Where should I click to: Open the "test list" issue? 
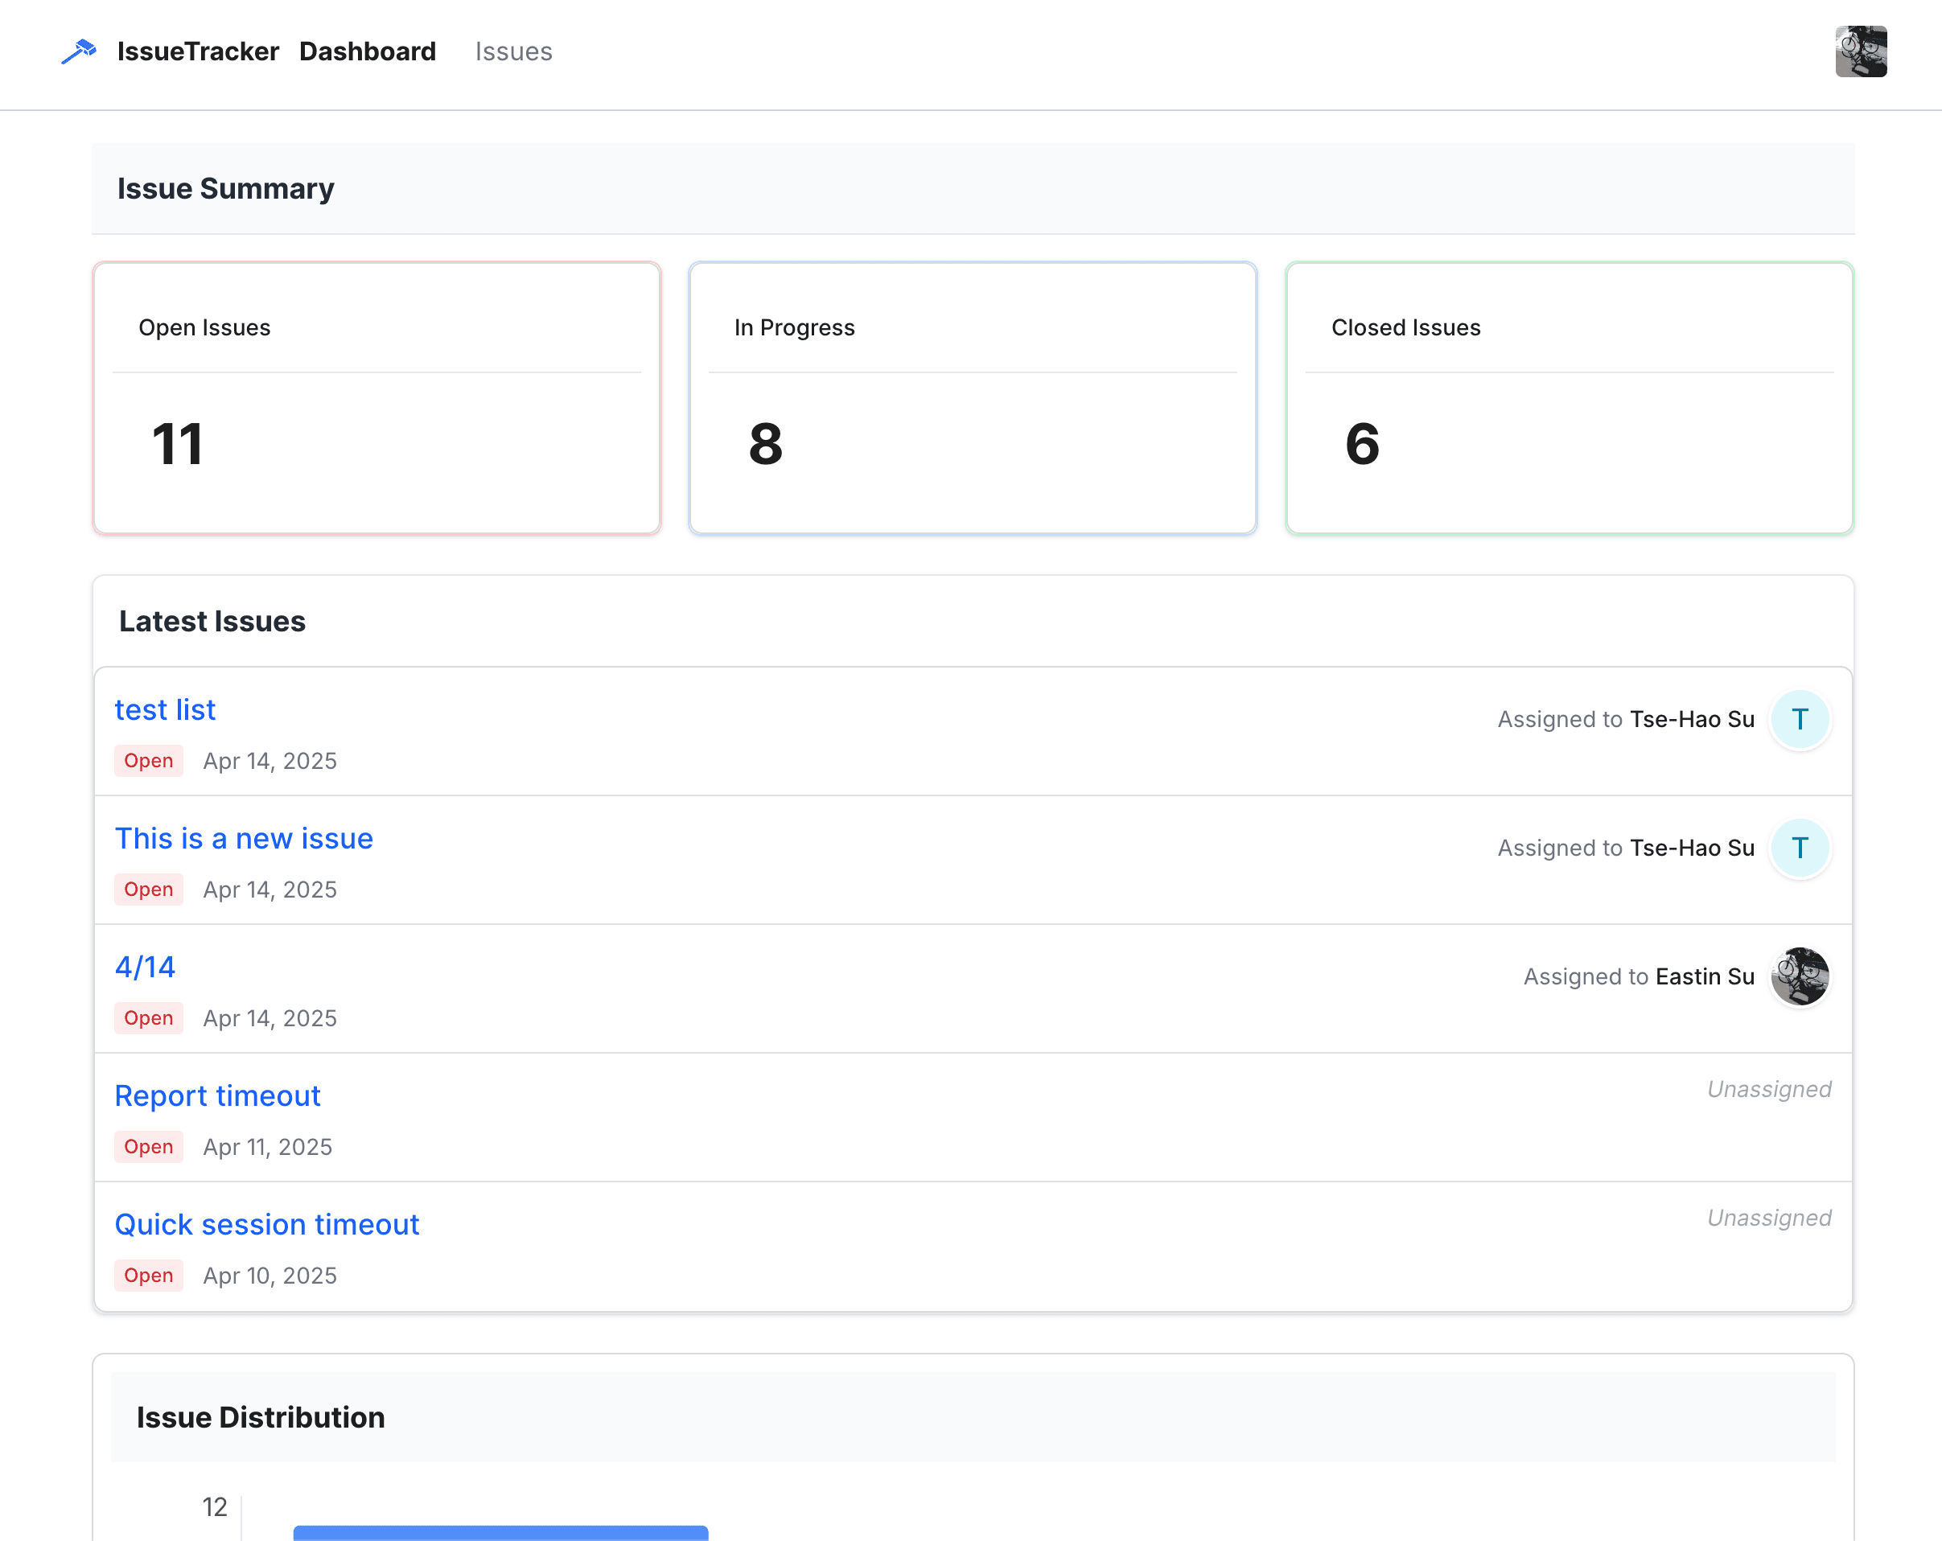tap(165, 709)
